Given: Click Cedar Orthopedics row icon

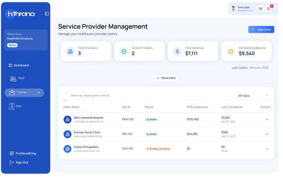Looking at the screenshot, I should (67, 149).
